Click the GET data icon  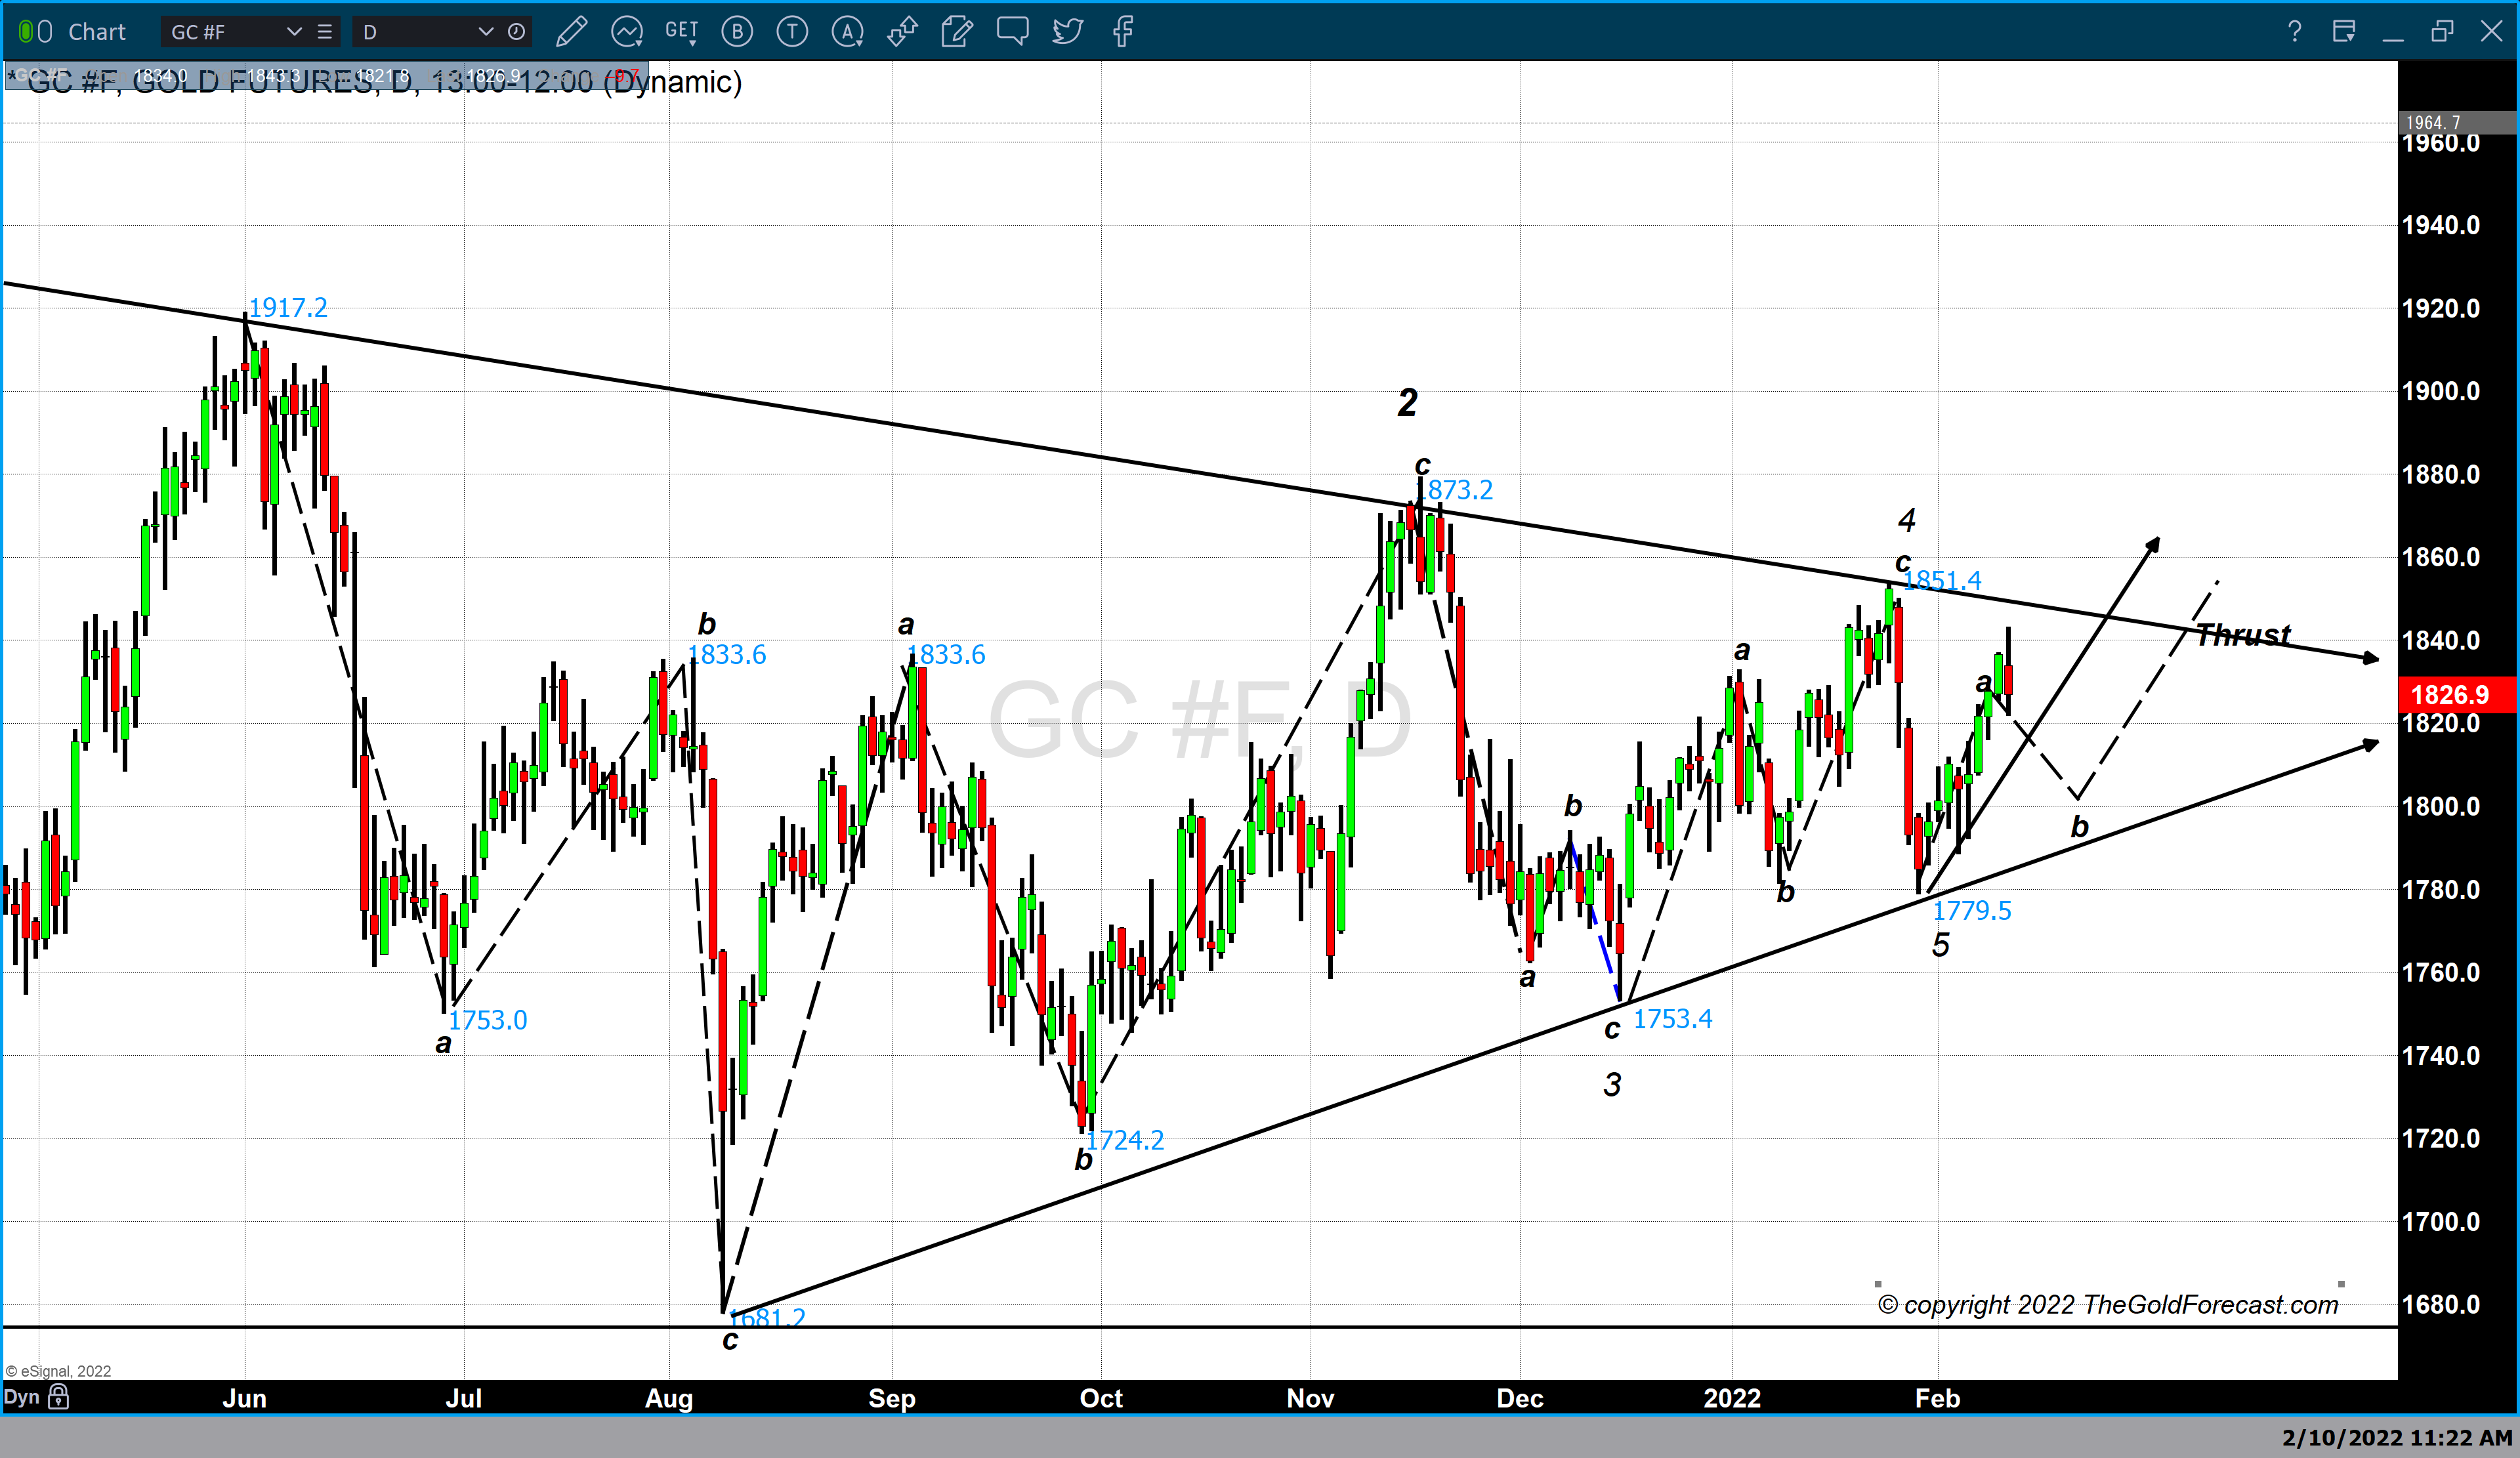(x=682, y=32)
